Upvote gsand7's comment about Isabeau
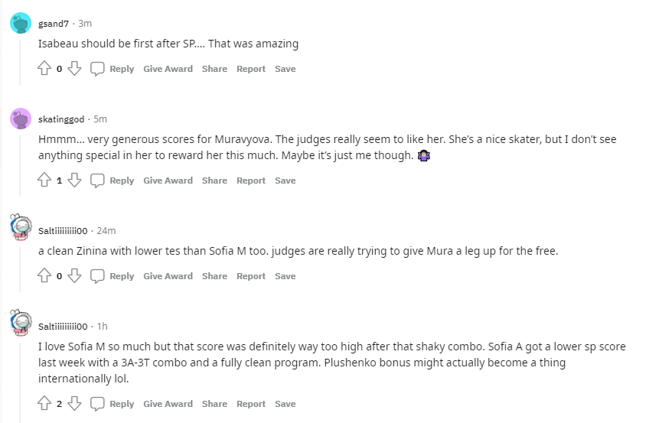The height and width of the screenshot is (423, 662). coord(44,69)
